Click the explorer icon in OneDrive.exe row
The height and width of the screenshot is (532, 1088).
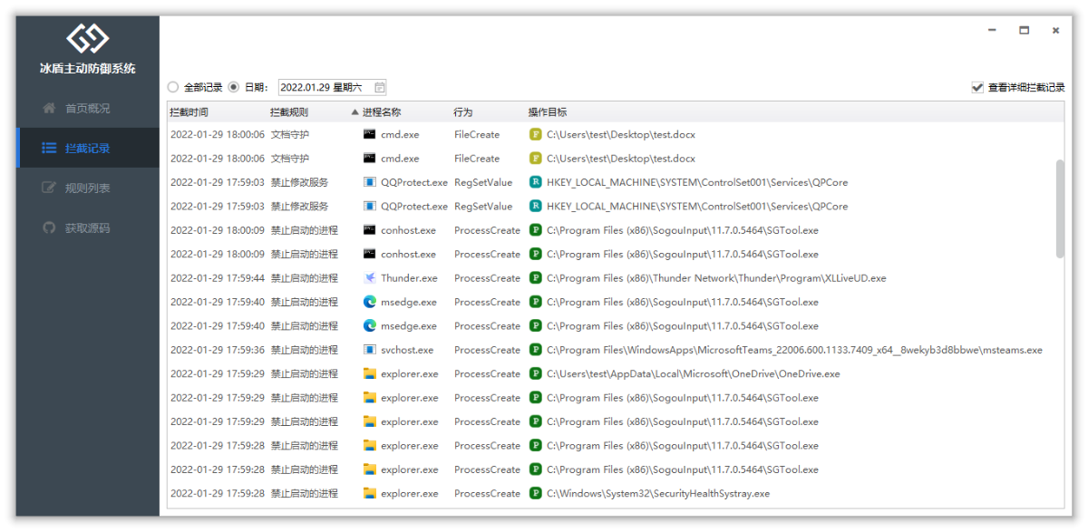370,373
